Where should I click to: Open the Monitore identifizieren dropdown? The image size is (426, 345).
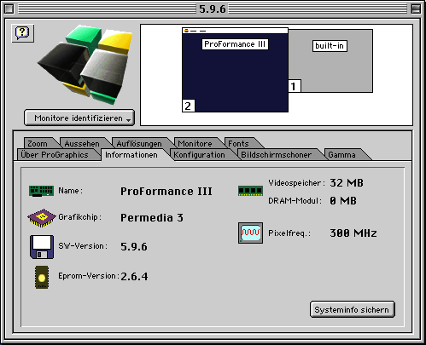pos(79,118)
